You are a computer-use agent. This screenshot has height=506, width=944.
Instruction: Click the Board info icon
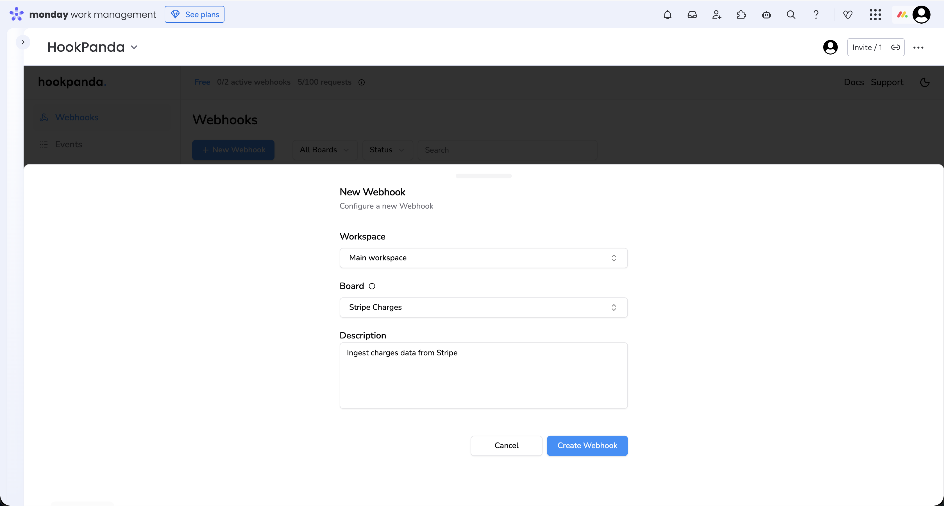coord(372,286)
